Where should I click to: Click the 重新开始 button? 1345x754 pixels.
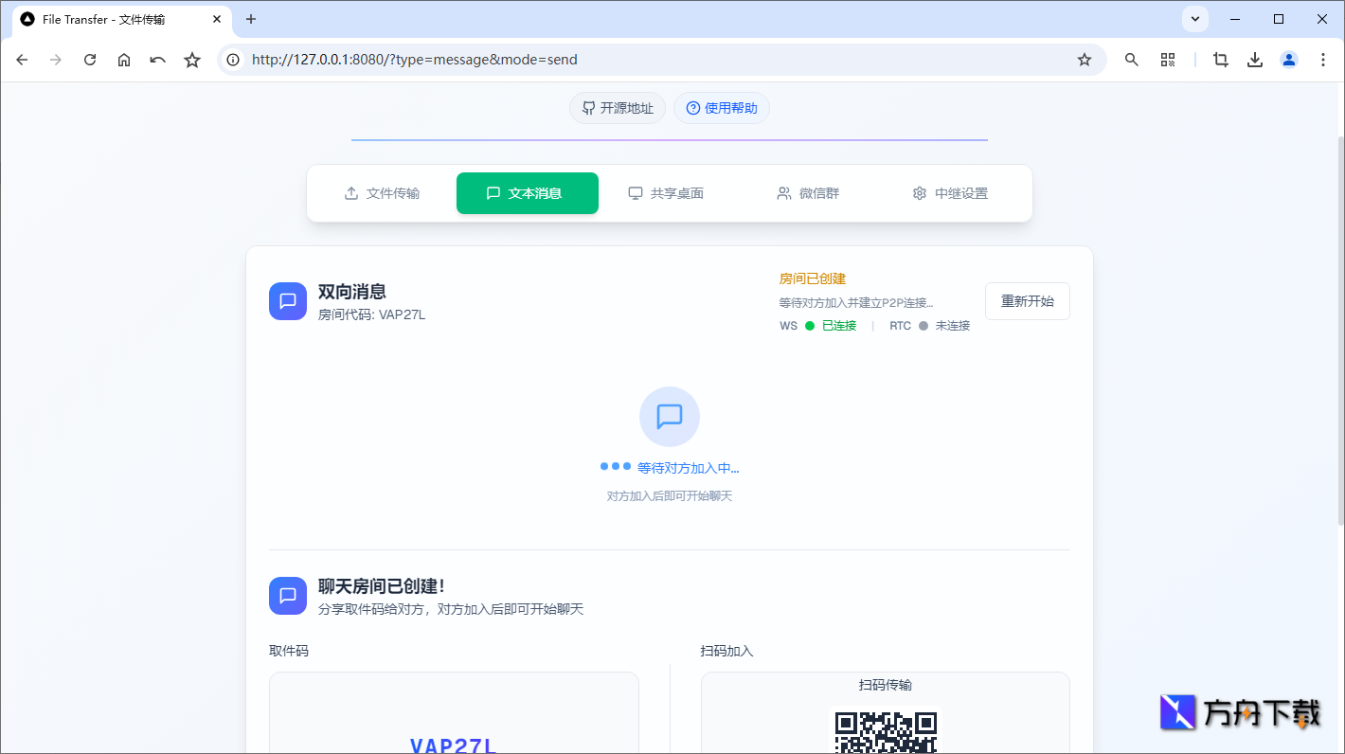(x=1027, y=300)
